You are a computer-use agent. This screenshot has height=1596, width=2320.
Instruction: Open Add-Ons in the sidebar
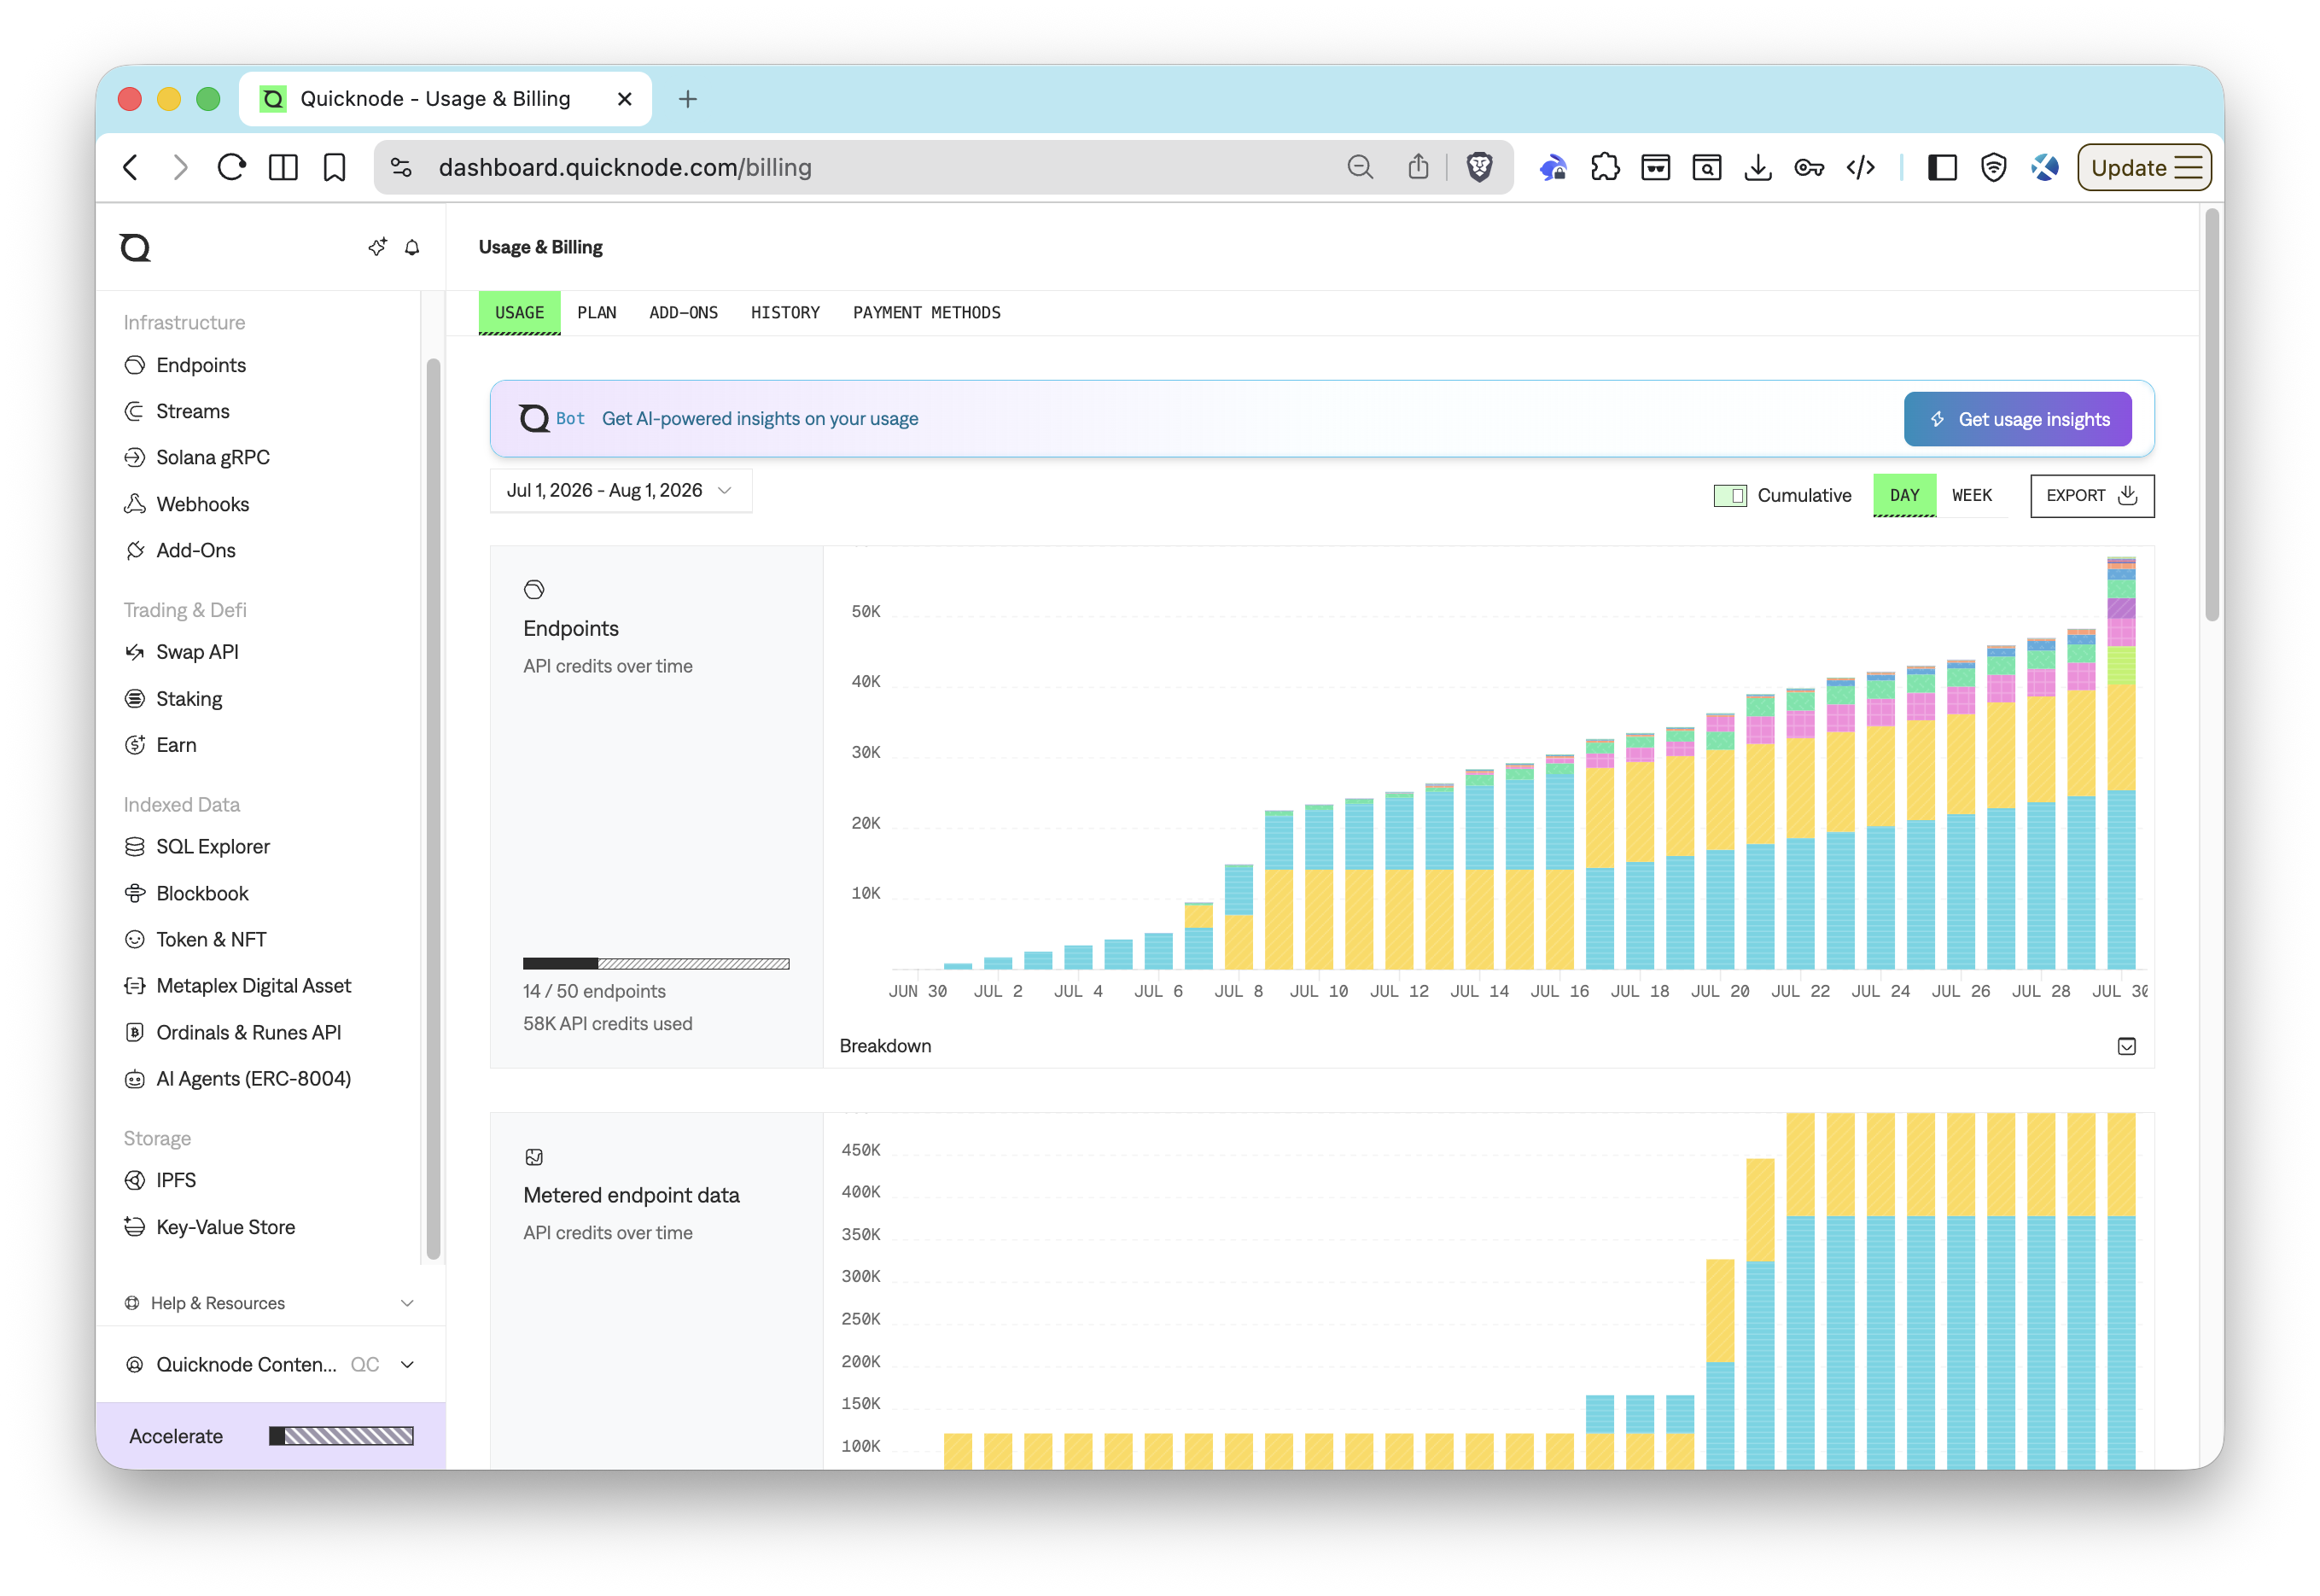[x=195, y=550]
